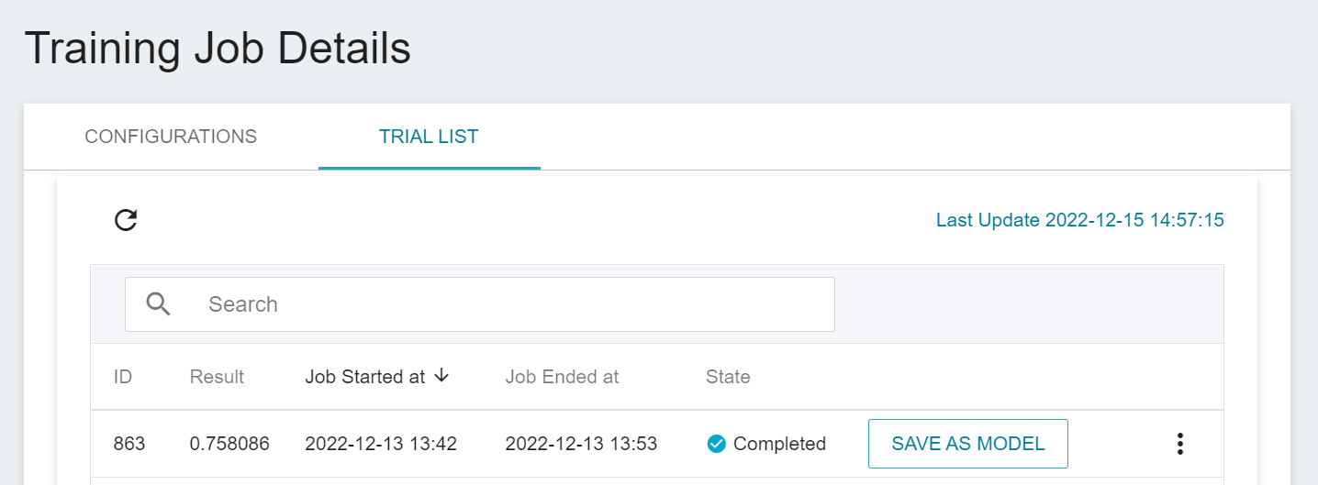Click the job end time 2022-12-13 13:53

coord(581,444)
